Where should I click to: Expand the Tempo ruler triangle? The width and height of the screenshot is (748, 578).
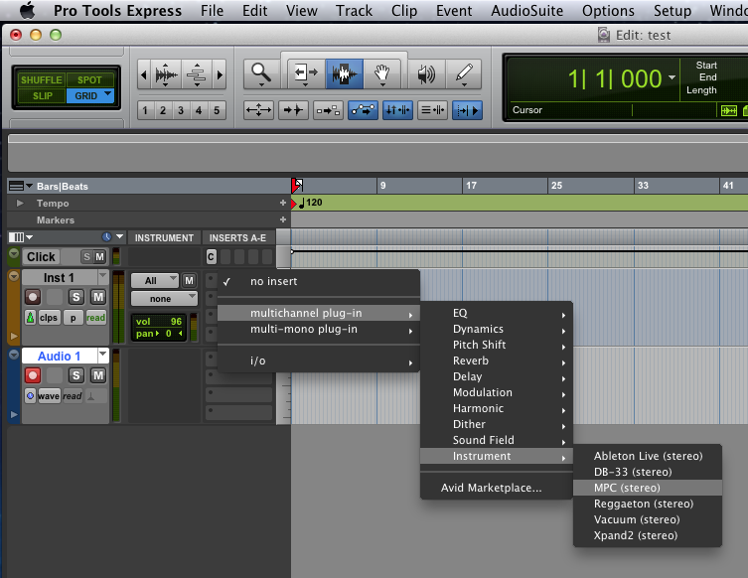pos(20,203)
